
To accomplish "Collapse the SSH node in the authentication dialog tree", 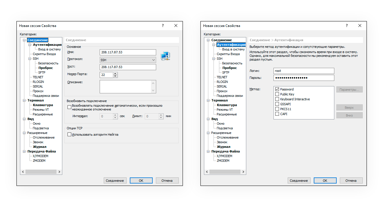I will [x=214, y=59].
